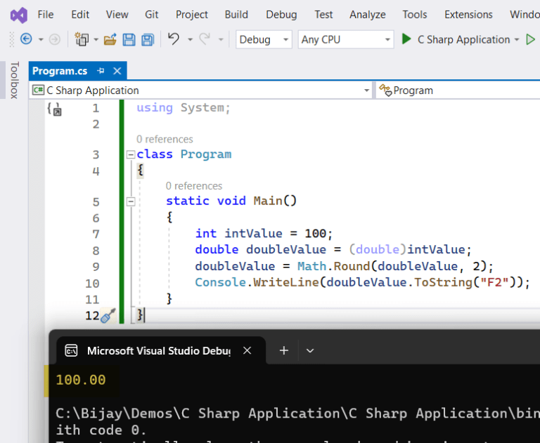540x443 pixels.
Task: Open the Git menu
Action: (152, 15)
